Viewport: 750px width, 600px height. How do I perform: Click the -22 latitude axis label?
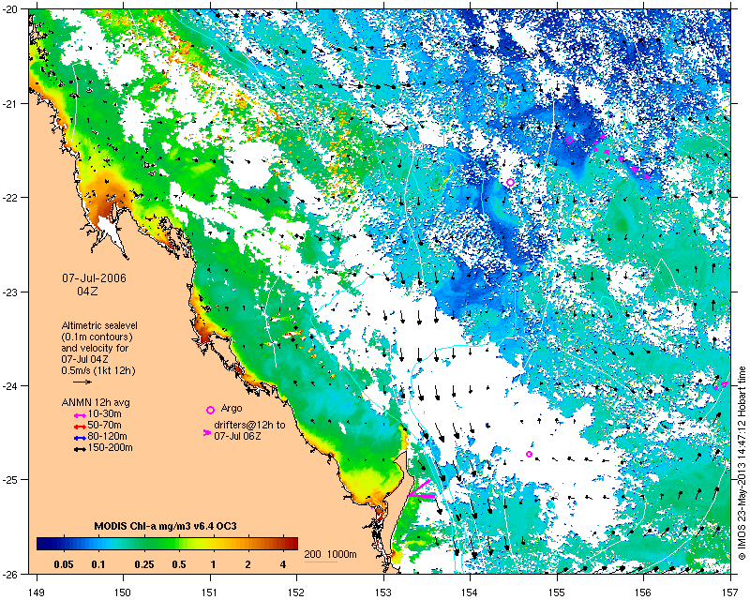click(x=10, y=198)
